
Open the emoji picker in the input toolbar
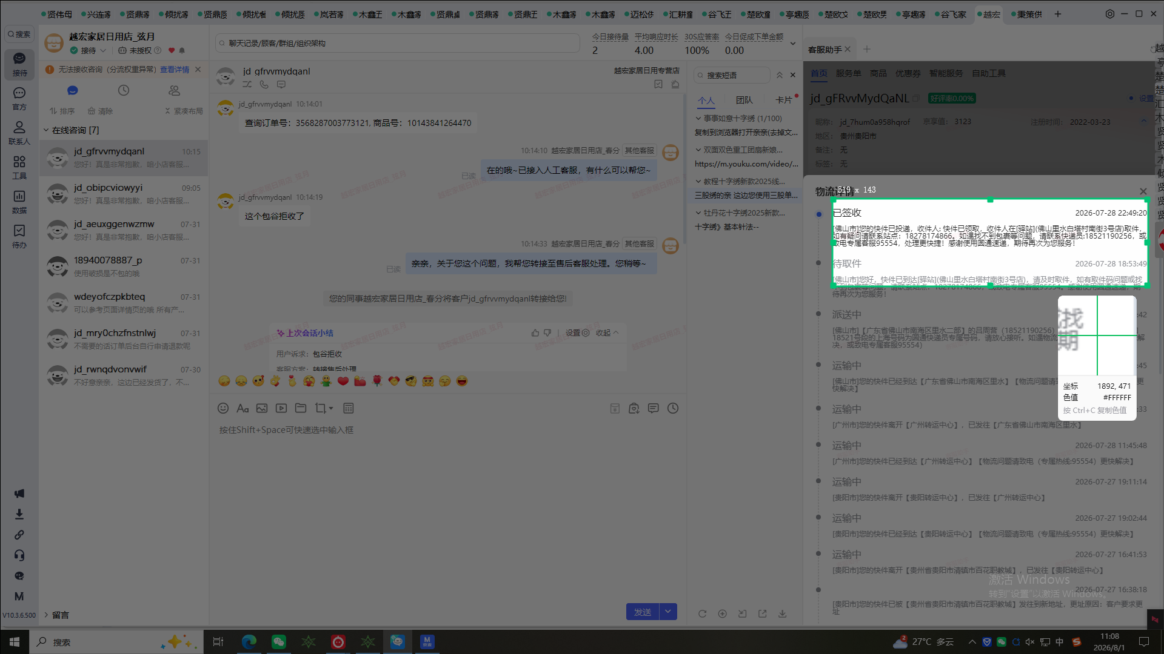[x=223, y=408]
